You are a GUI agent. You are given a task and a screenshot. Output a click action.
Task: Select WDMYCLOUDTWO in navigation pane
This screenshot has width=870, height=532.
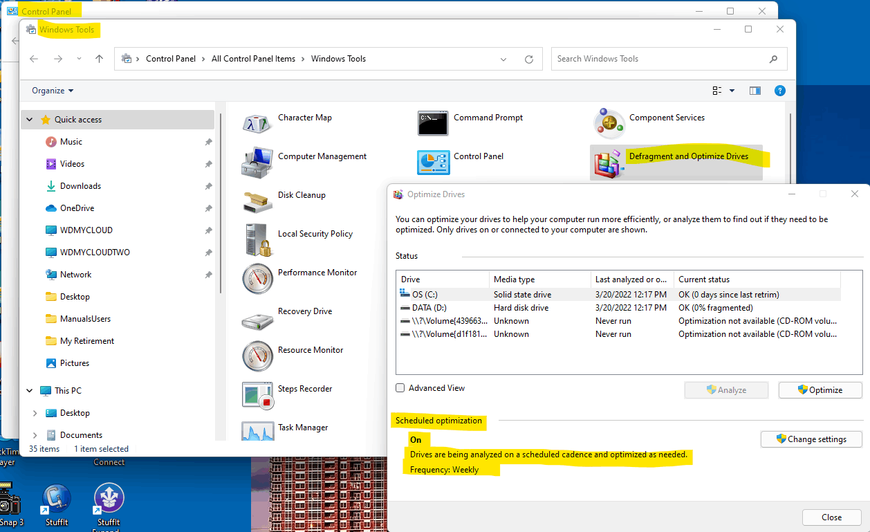click(95, 253)
